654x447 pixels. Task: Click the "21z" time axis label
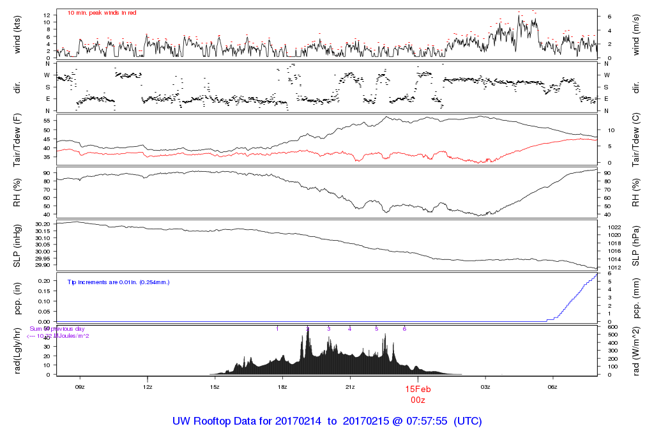(350, 387)
